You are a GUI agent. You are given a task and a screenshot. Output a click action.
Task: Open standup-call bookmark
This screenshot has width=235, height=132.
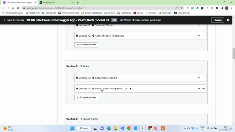click(49, 13)
